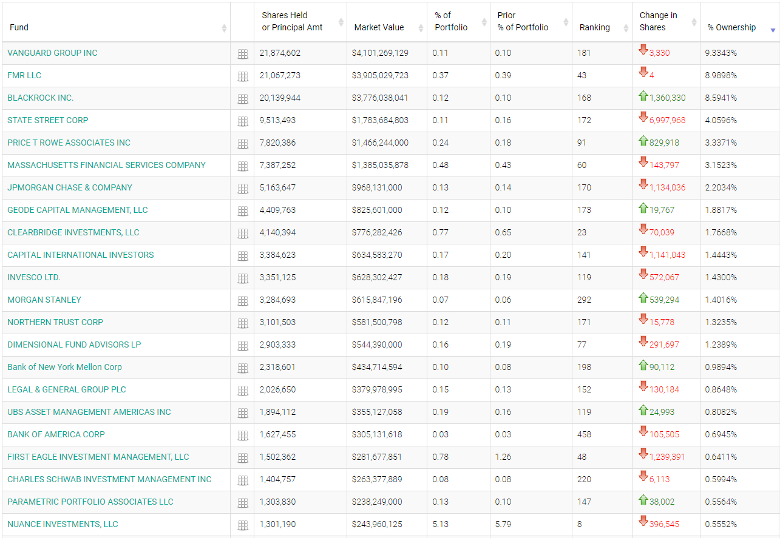Open CAPITAL INTERNATIONAL INVESTORS link
Viewport: 780px width, 538px height.
pyautogui.click(x=81, y=255)
